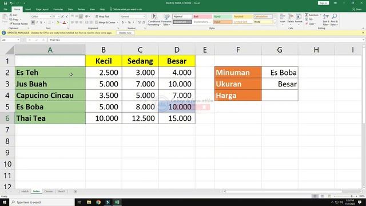Apply the yellow Fill Color
The width and height of the screenshot is (366, 206).
(x=58, y=22)
